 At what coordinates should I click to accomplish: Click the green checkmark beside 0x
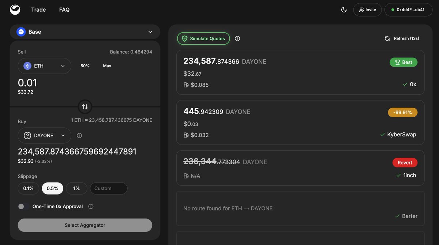[x=405, y=84]
